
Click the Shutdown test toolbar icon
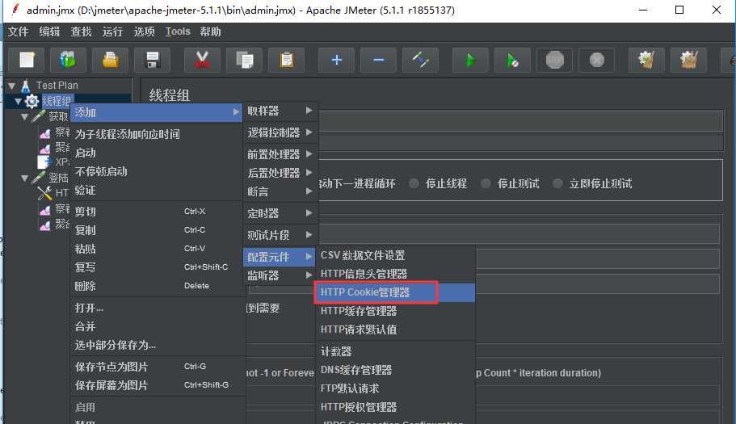pos(596,60)
